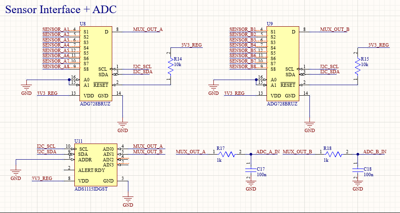The image size is (400, 213).
Task: Select the R18 resistor symbol
Action: pos(334,154)
